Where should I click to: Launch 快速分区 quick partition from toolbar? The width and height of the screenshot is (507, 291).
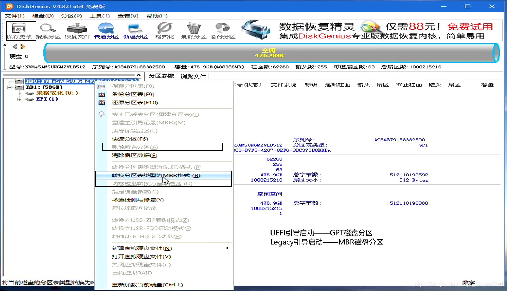(x=106, y=31)
